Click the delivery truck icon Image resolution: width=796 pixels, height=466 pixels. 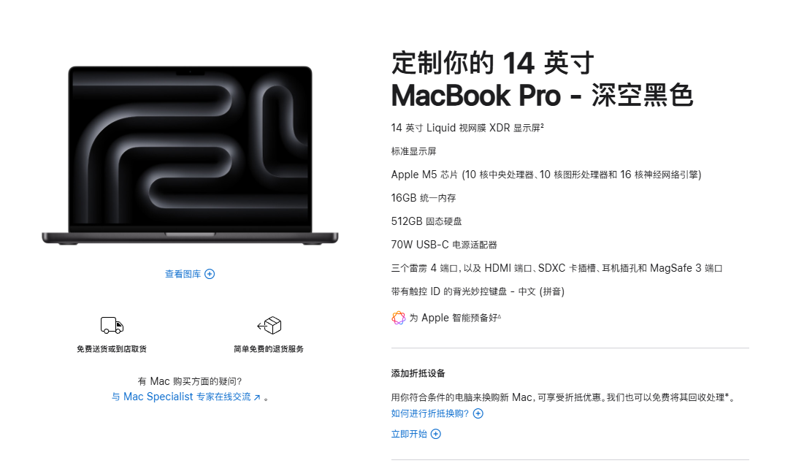112,325
